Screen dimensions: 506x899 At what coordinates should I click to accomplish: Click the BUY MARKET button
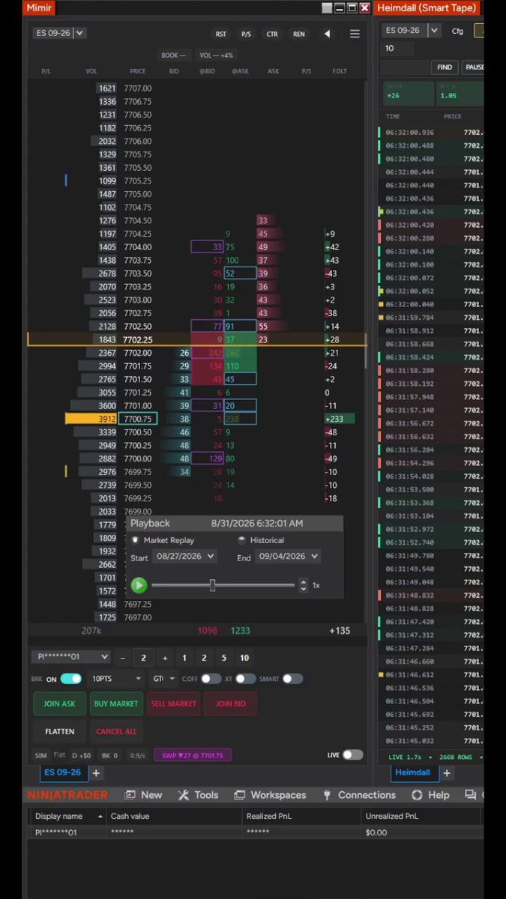point(115,703)
